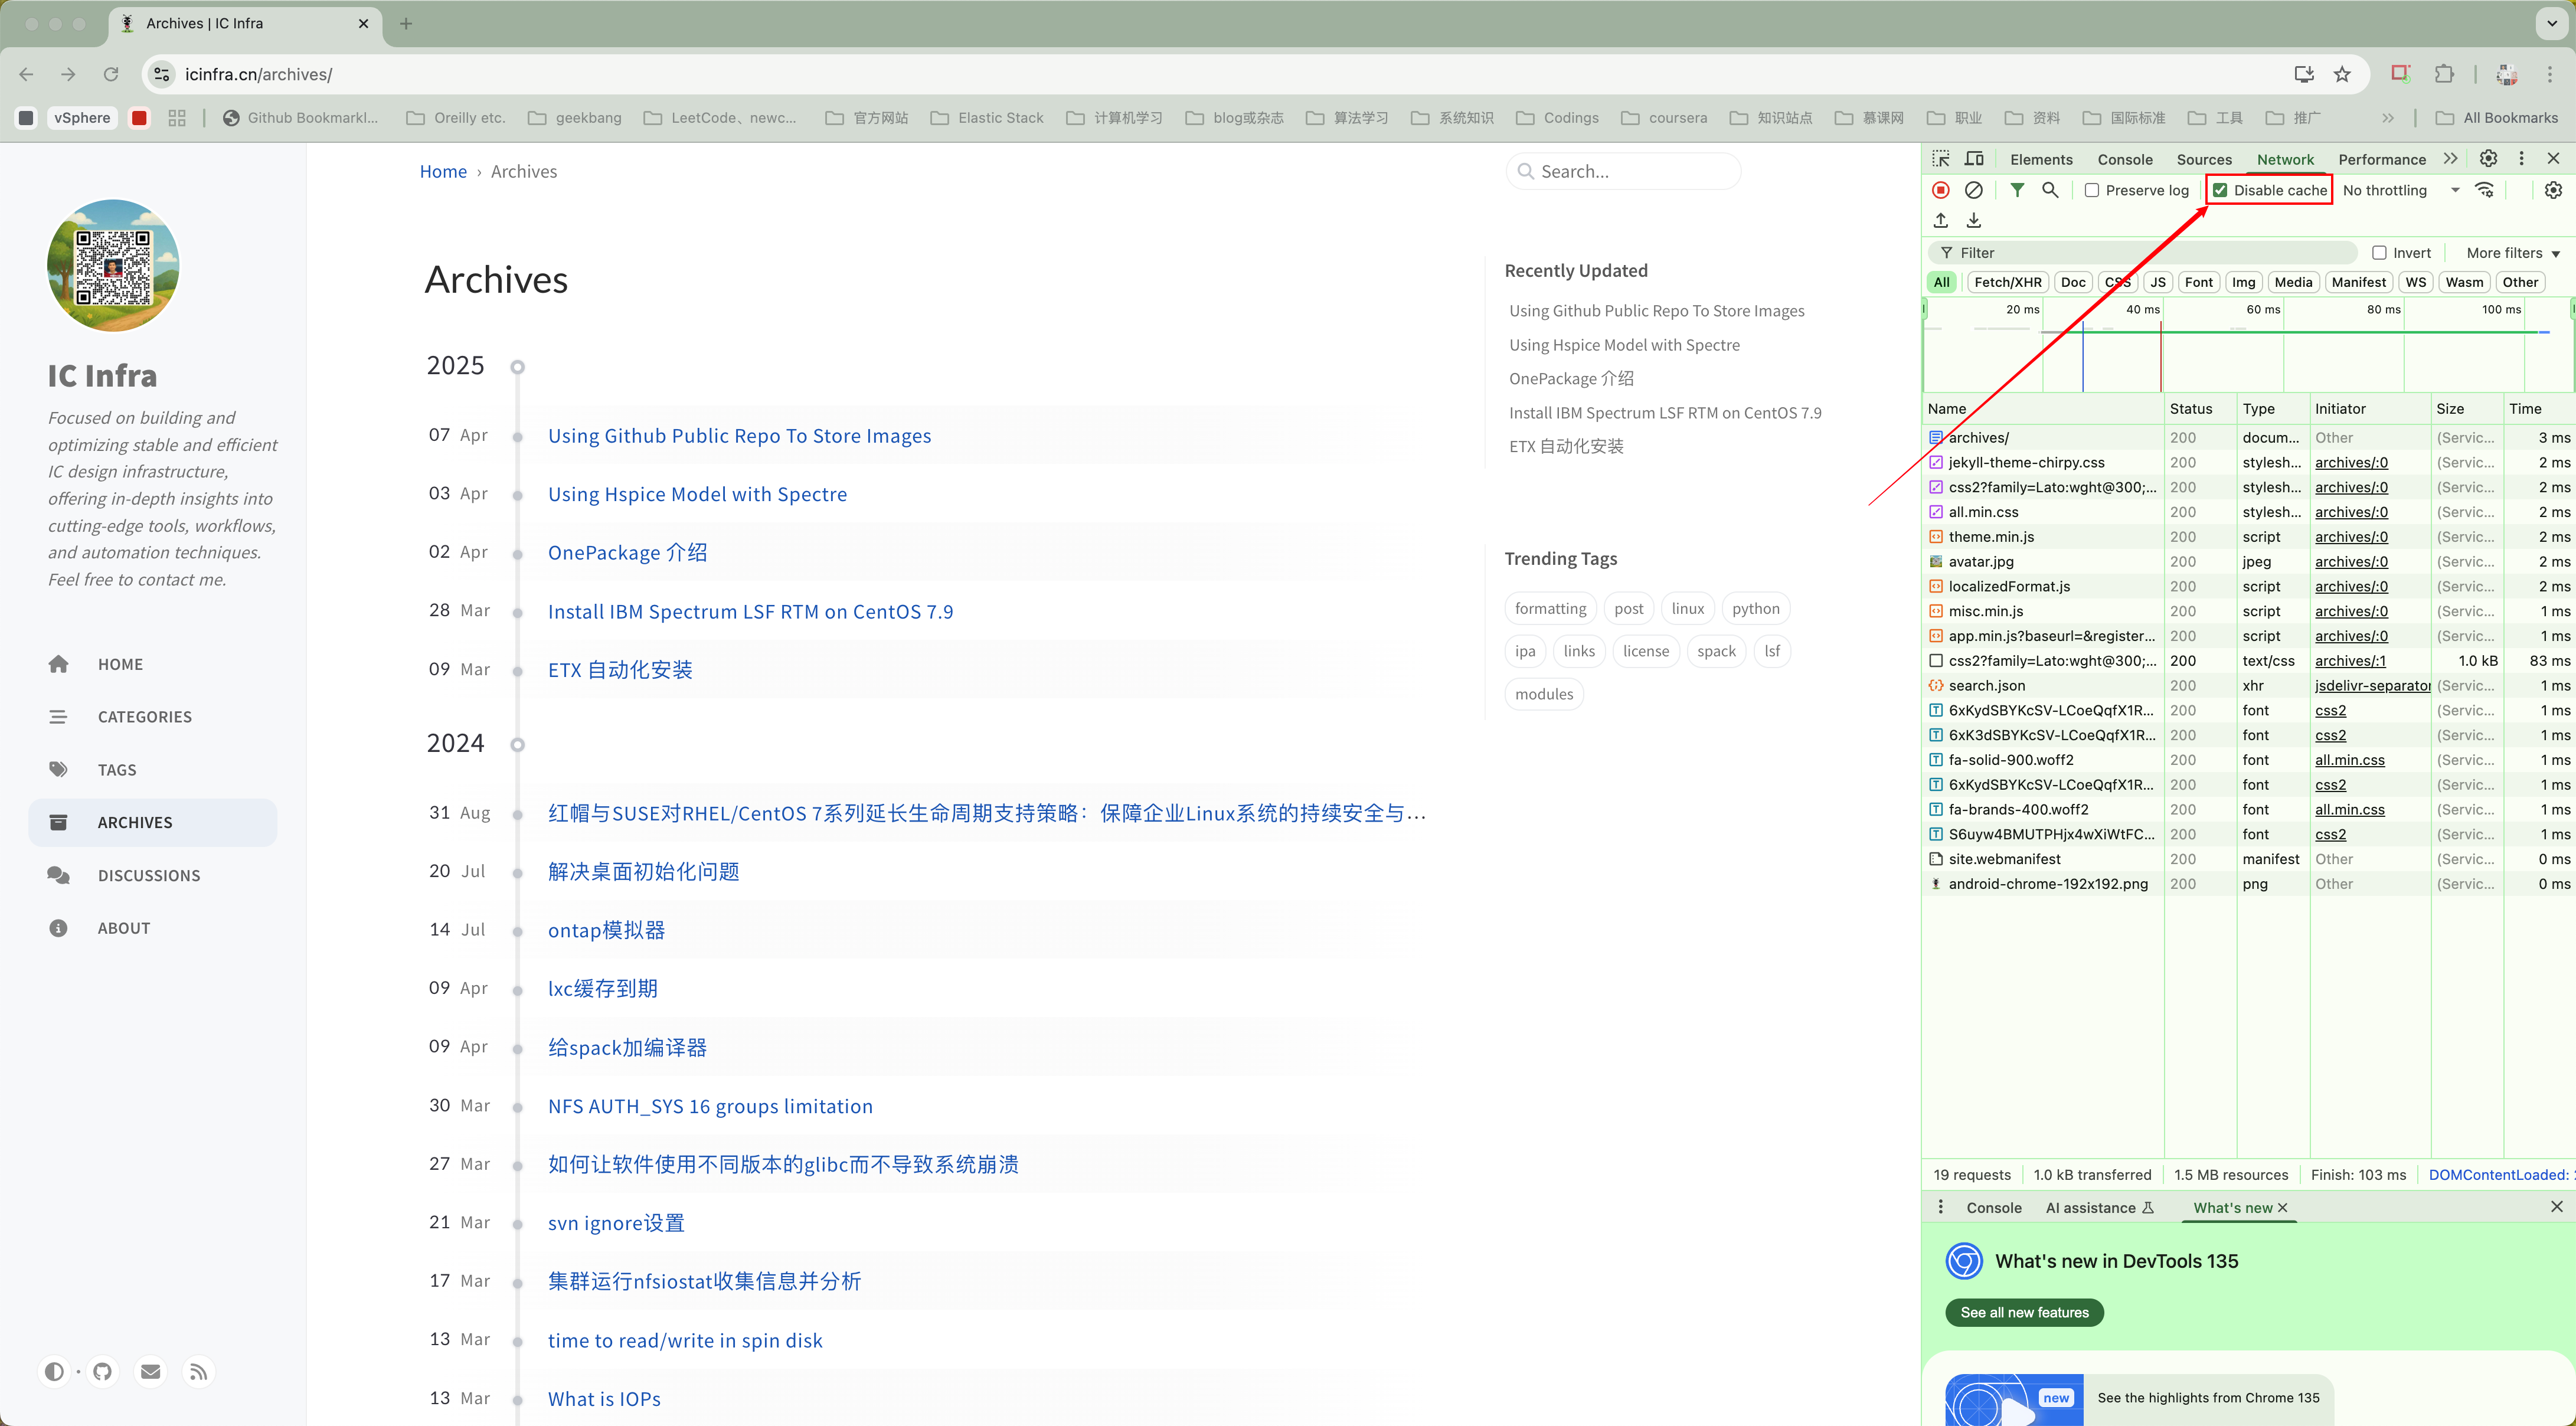The image size is (2576, 1426).
Task: Import HAR file upload icon
Action: click(1941, 220)
